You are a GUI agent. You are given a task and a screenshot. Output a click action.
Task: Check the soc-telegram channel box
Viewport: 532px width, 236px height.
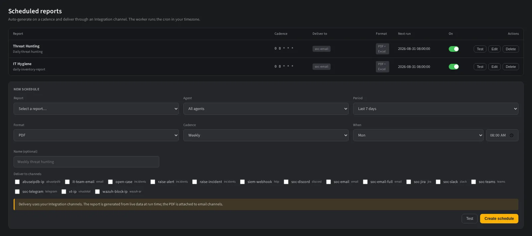coord(17,192)
